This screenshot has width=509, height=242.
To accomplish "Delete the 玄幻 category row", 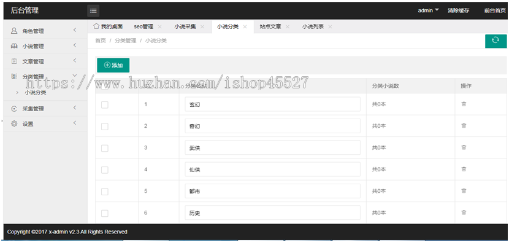I will coord(464,104).
